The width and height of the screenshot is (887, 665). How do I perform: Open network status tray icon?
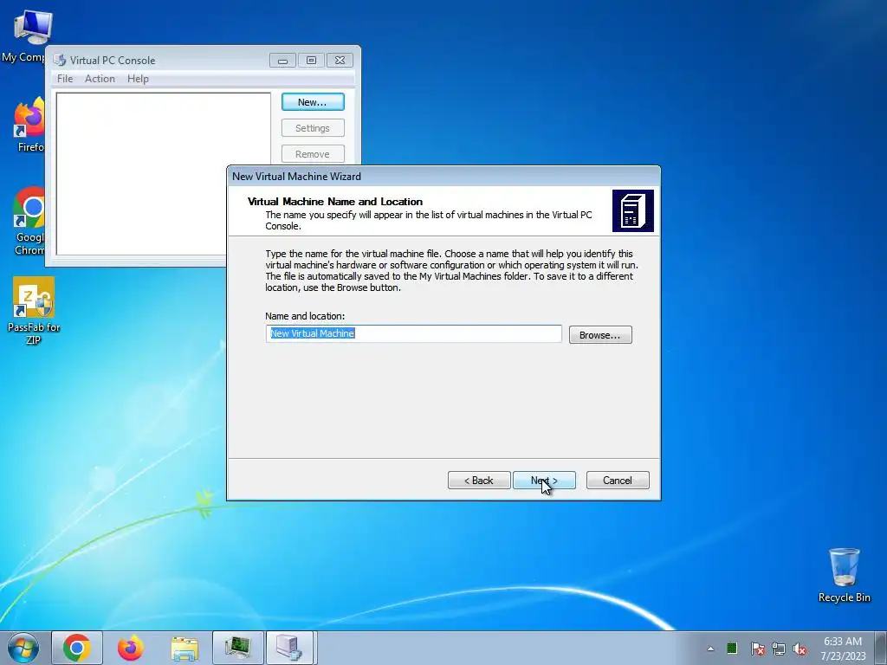(779, 649)
